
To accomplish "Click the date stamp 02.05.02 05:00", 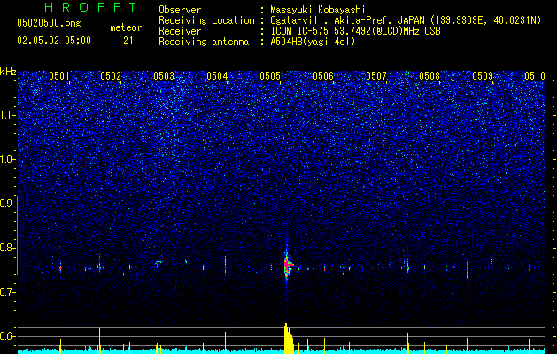I will click(x=54, y=41).
